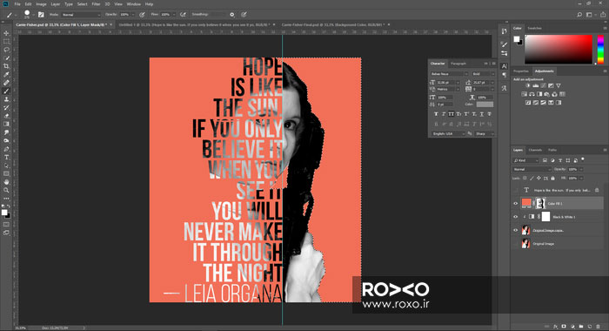Select the Rectangular Marquee tool

click(x=6, y=42)
